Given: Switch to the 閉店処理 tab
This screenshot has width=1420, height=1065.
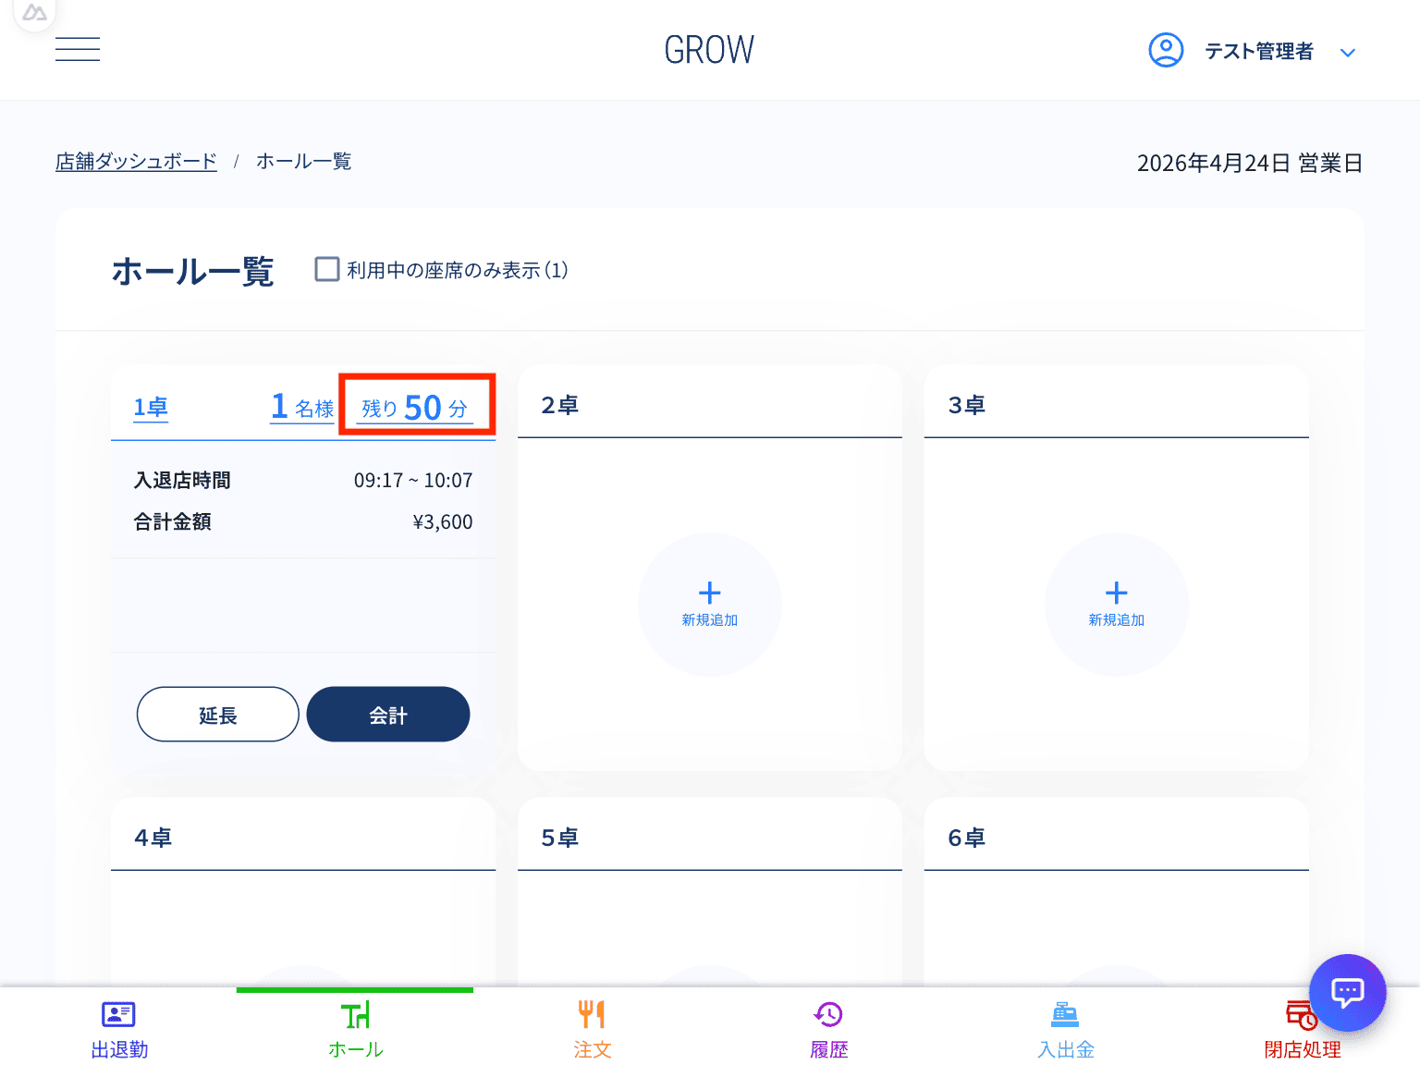Looking at the screenshot, I should coord(1302,1029).
